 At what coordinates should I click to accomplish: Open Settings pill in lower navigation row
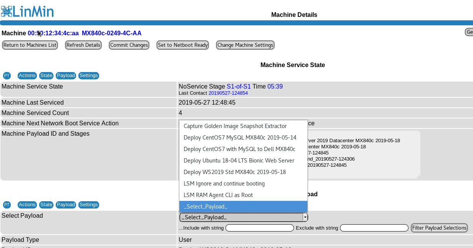[x=89, y=205]
